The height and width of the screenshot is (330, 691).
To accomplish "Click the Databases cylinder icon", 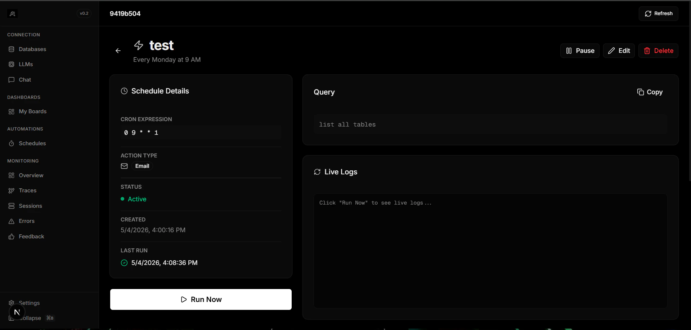I will pos(12,49).
